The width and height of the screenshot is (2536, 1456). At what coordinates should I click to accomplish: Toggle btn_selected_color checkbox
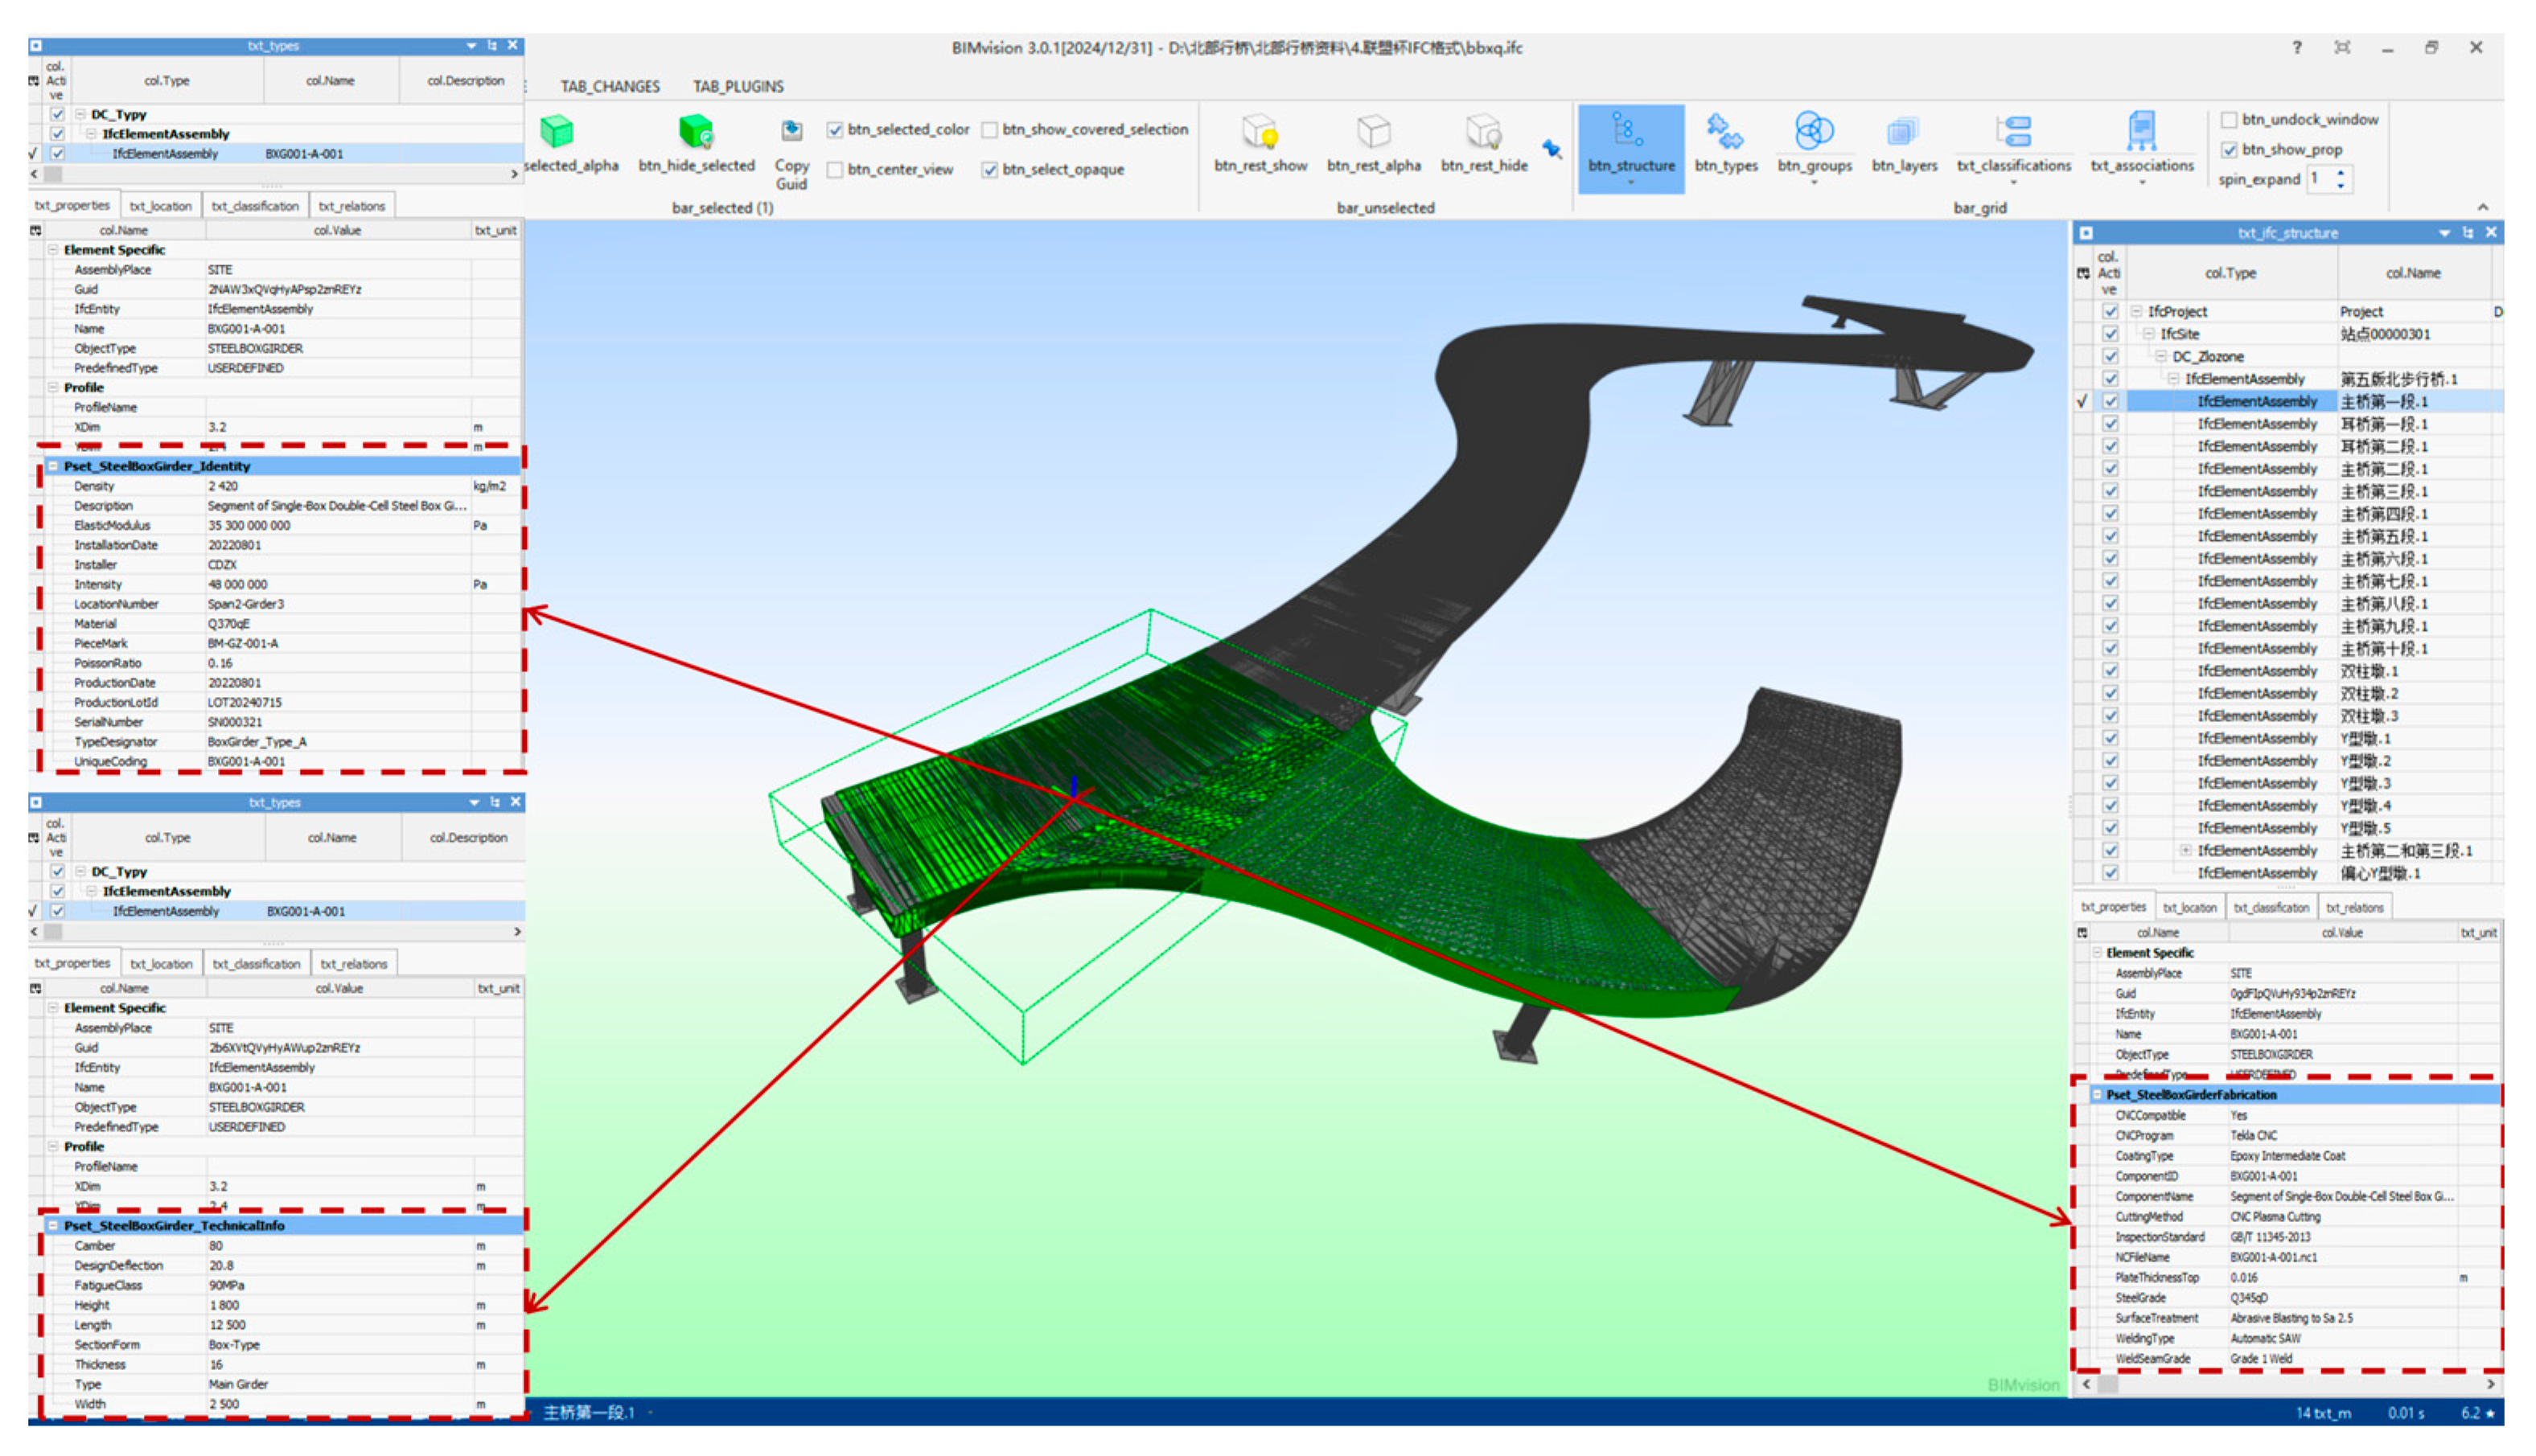pos(836,130)
